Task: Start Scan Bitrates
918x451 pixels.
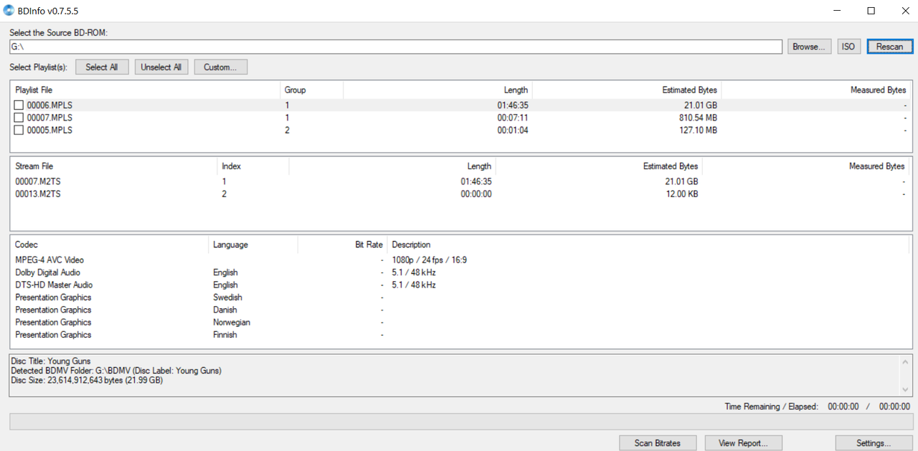Action: click(x=658, y=443)
